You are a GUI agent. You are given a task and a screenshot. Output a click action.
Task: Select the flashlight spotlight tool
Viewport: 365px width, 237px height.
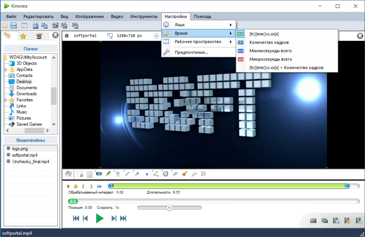point(185,174)
